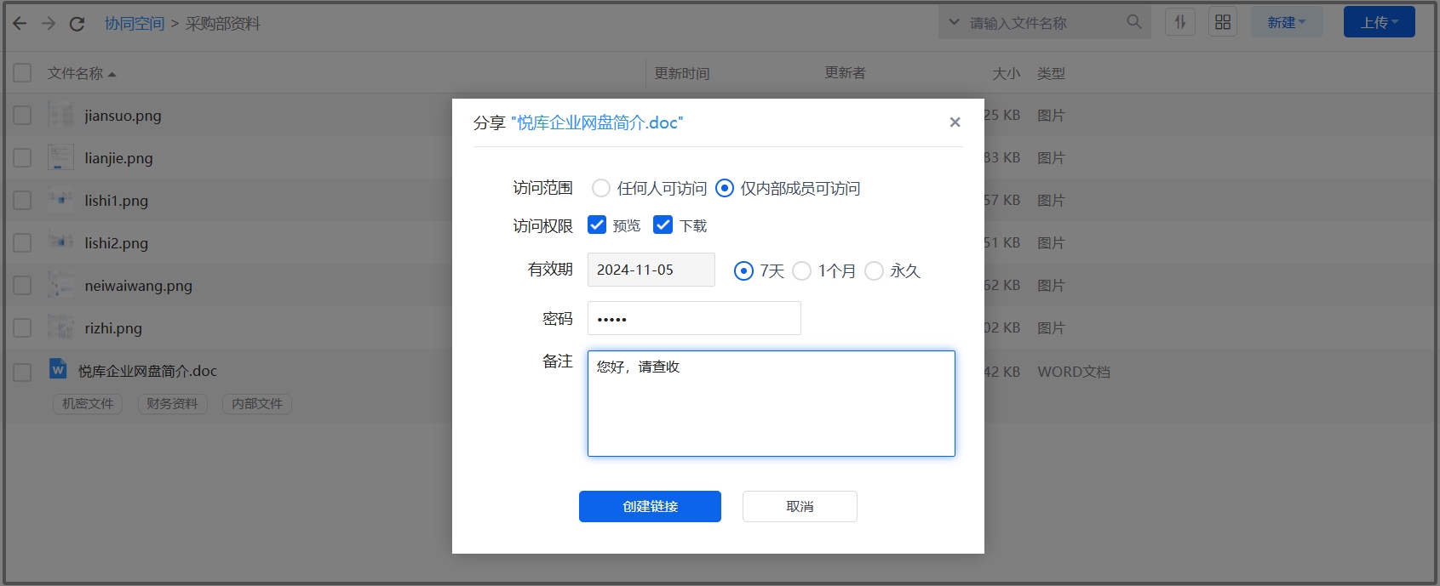Open the 新建 dropdown
The image size is (1440, 586).
pos(1286,22)
